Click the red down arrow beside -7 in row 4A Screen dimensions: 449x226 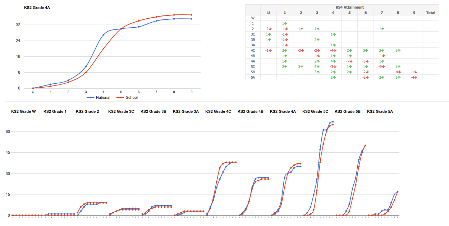pos(351,61)
